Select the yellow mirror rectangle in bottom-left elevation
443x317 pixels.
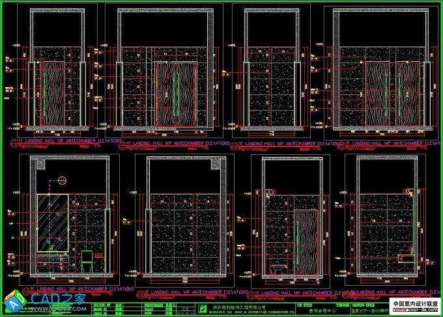click(x=53, y=221)
